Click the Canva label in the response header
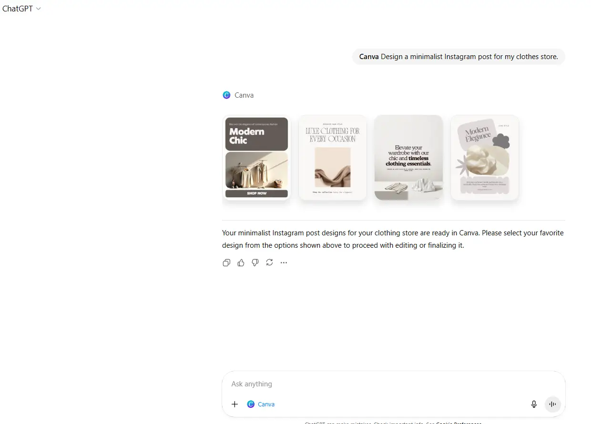591x424 pixels. pos(244,95)
